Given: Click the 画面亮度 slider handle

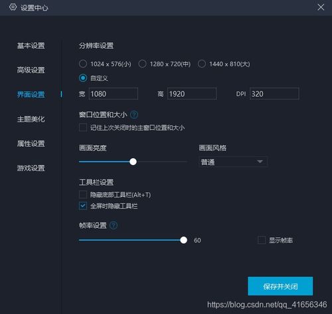Looking at the screenshot, I should pyautogui.click(x=133, y=162).
